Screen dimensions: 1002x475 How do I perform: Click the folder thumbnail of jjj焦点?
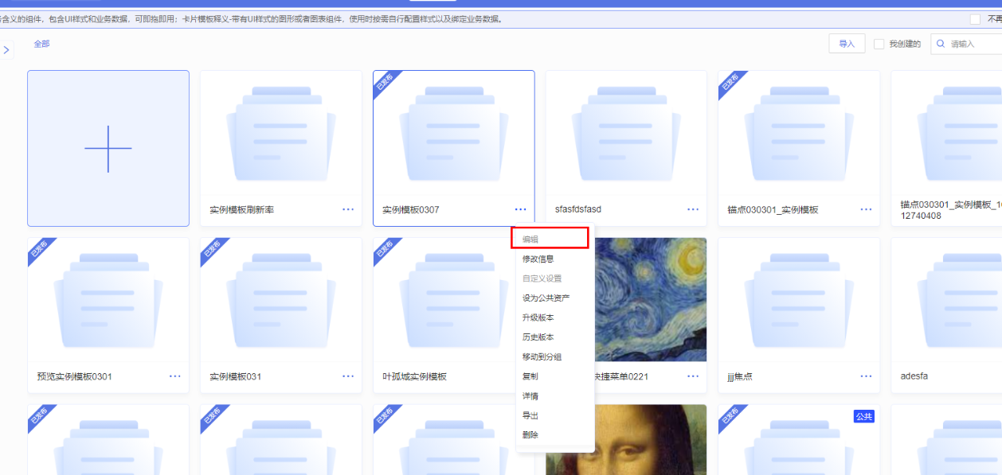799,301
